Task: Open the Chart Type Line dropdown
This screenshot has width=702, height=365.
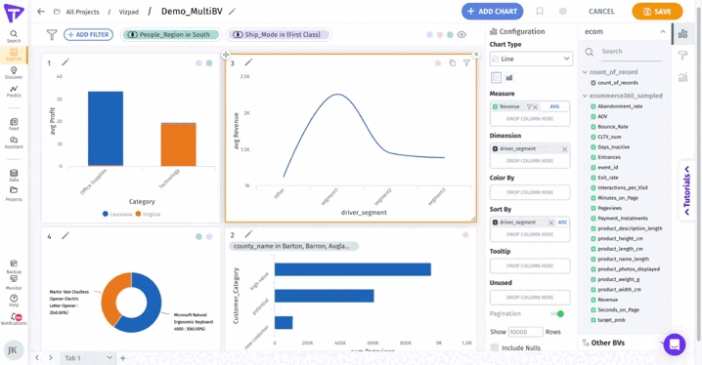Action: point(531,59)
